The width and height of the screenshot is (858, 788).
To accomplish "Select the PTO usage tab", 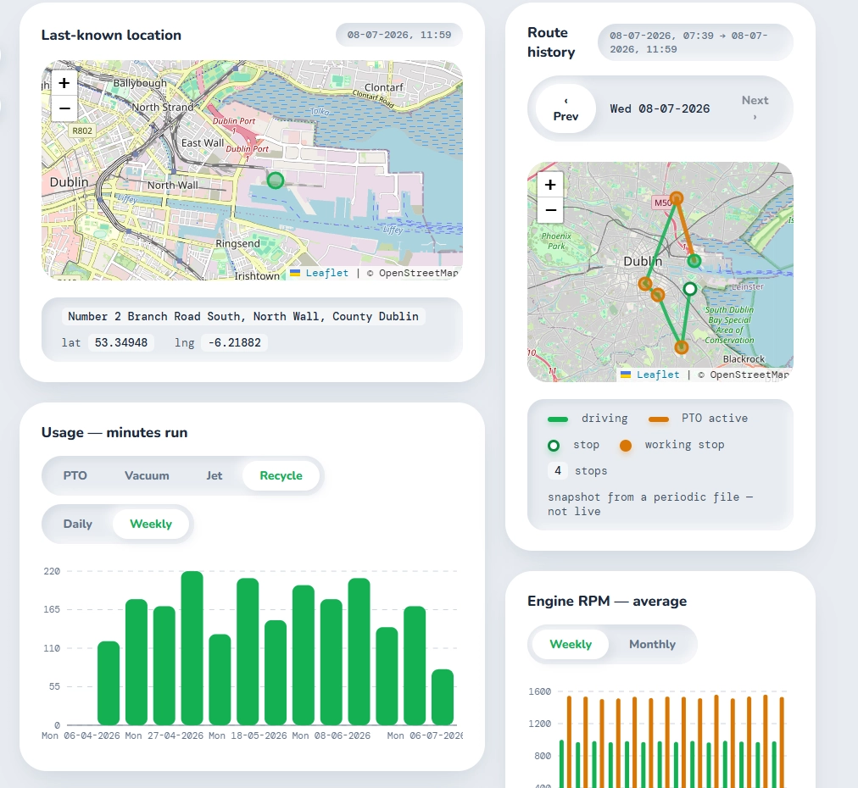I will click(75, 475).
